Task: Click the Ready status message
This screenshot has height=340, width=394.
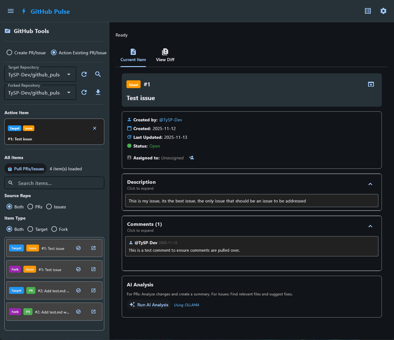Action: click(121, 35)
